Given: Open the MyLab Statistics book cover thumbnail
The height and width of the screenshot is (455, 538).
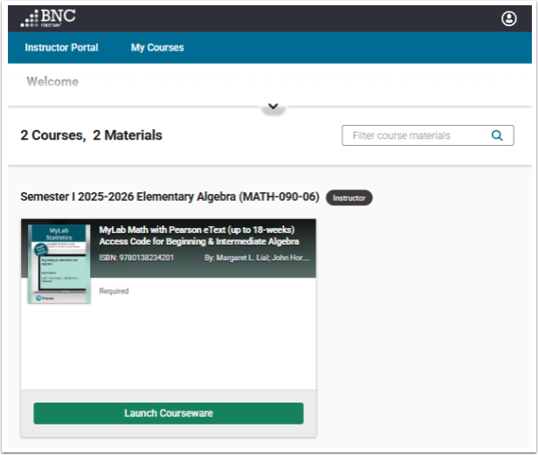Looking at the screenshot, I should coord(59,264).
